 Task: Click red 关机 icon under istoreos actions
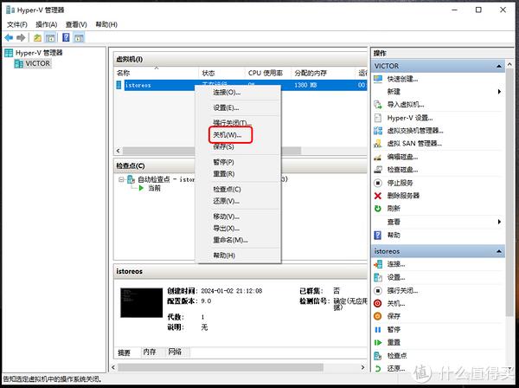[378, 303]
